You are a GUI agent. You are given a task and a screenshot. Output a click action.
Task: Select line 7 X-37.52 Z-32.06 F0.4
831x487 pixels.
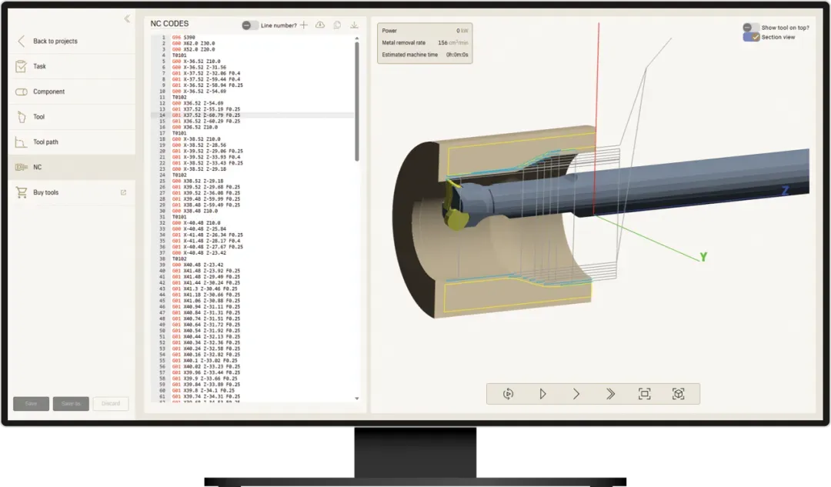[205, 73]
